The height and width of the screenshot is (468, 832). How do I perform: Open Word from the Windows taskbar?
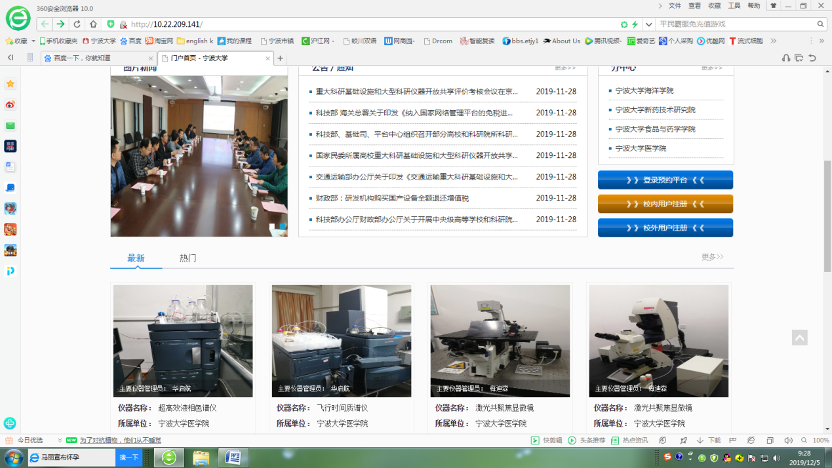[233, 457]
